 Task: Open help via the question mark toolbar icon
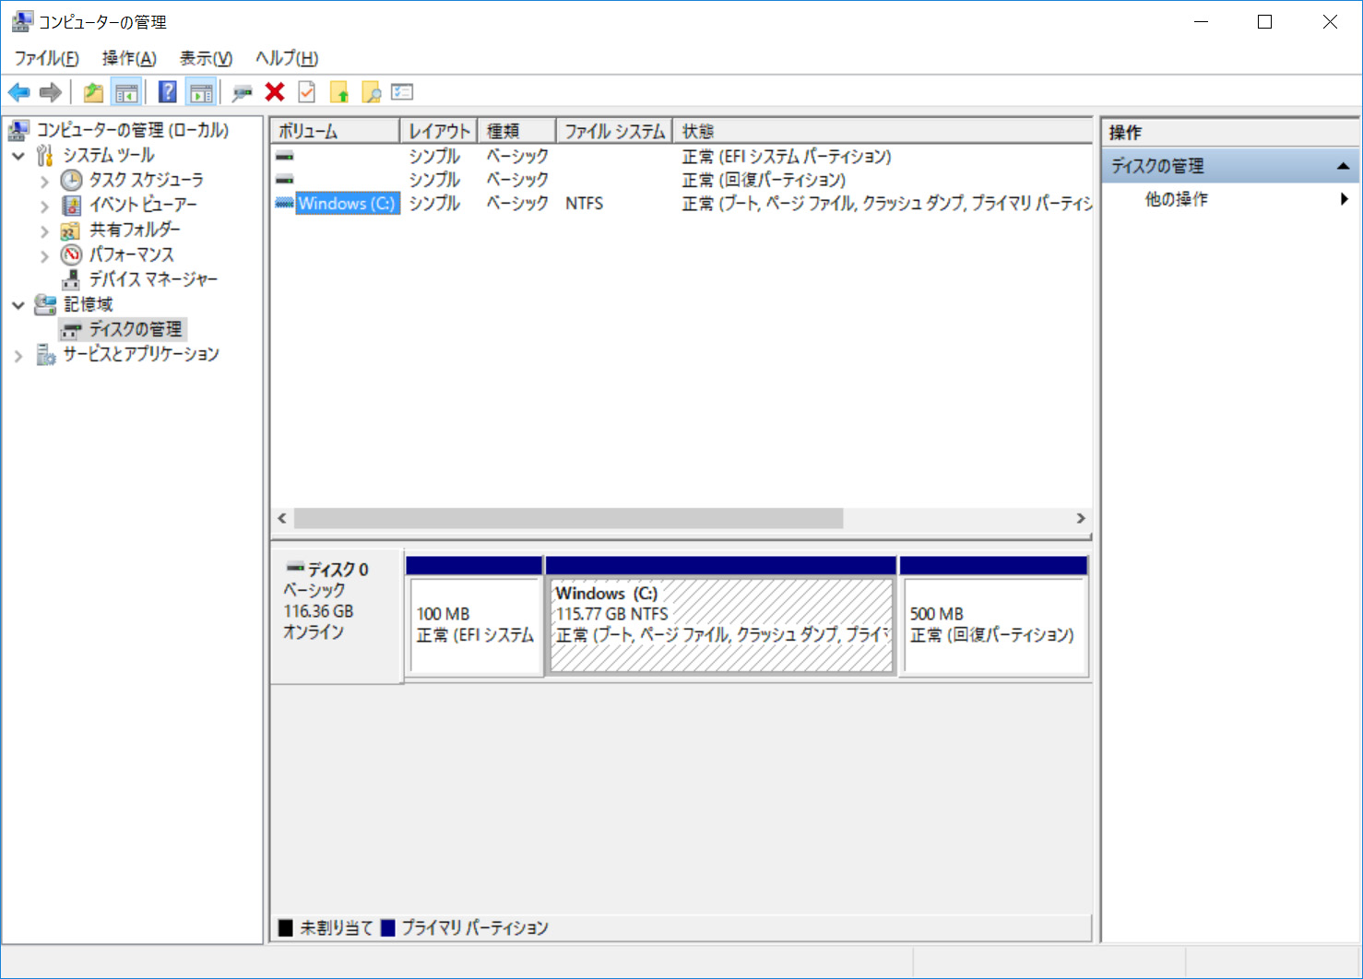point(167,91)
